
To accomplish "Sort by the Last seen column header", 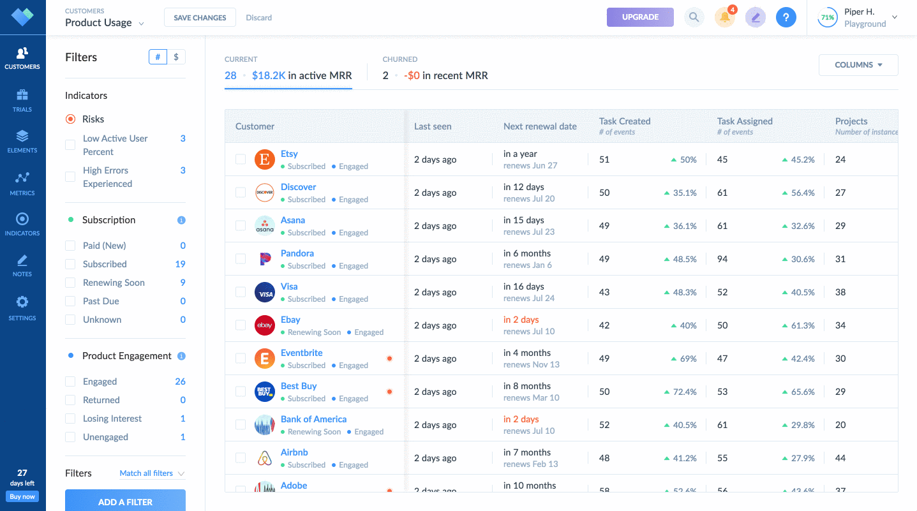I will point(433,126).
